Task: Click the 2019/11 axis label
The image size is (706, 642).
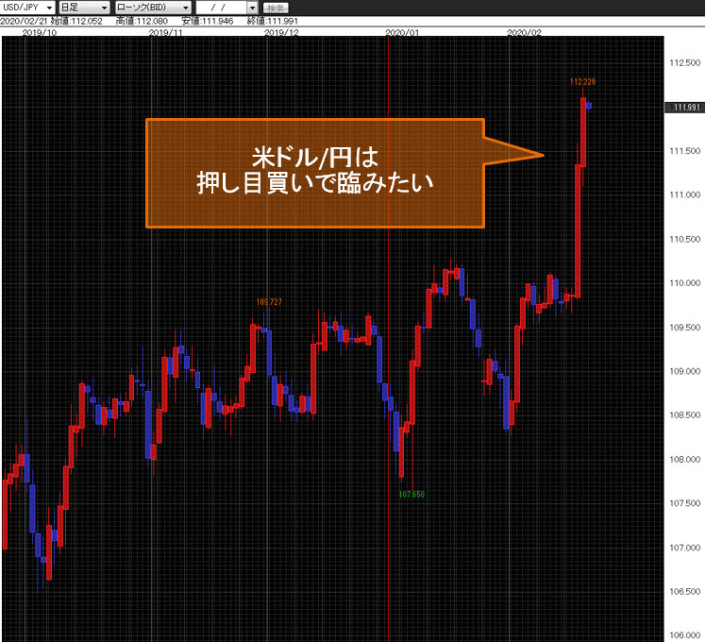Action: tap(166, 32)
